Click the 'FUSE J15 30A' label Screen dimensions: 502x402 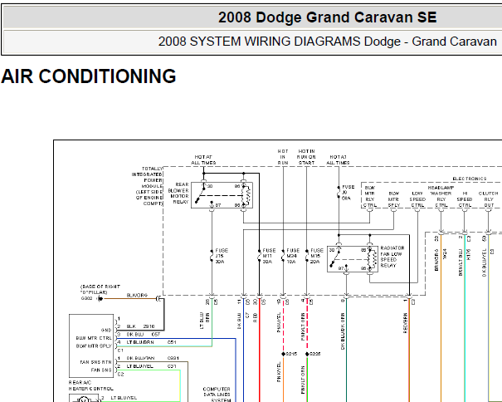tap(222, 256)
